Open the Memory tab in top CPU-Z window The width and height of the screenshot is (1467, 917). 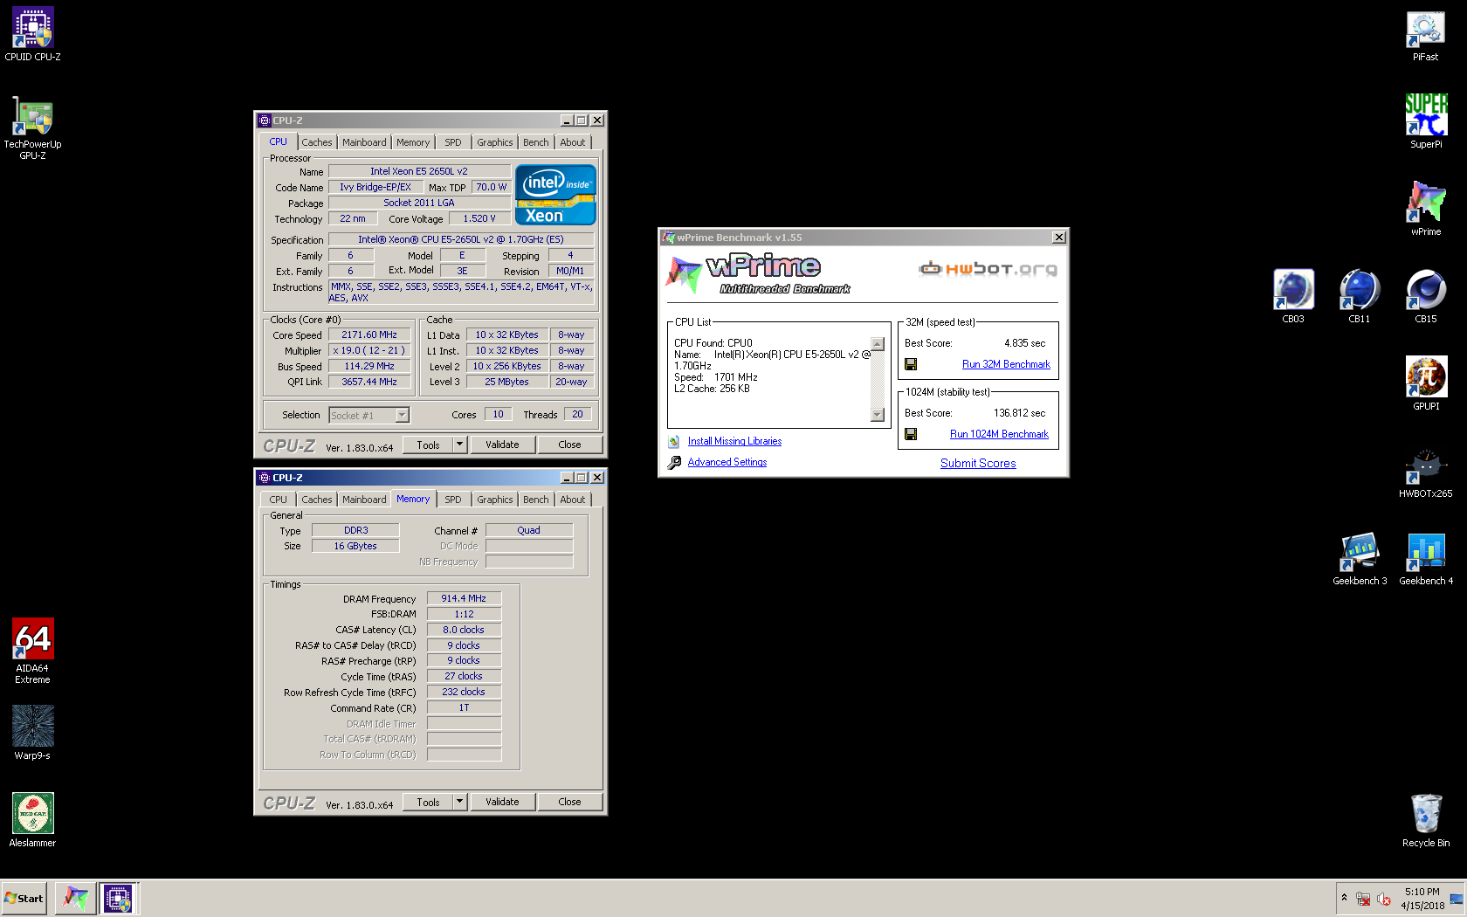point(413,142)
